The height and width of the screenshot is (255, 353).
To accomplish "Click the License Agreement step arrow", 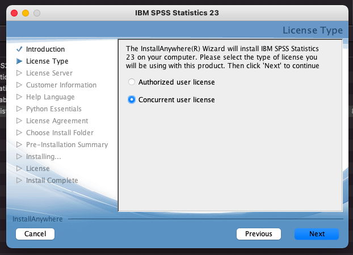I will click(x=19, y=121).
